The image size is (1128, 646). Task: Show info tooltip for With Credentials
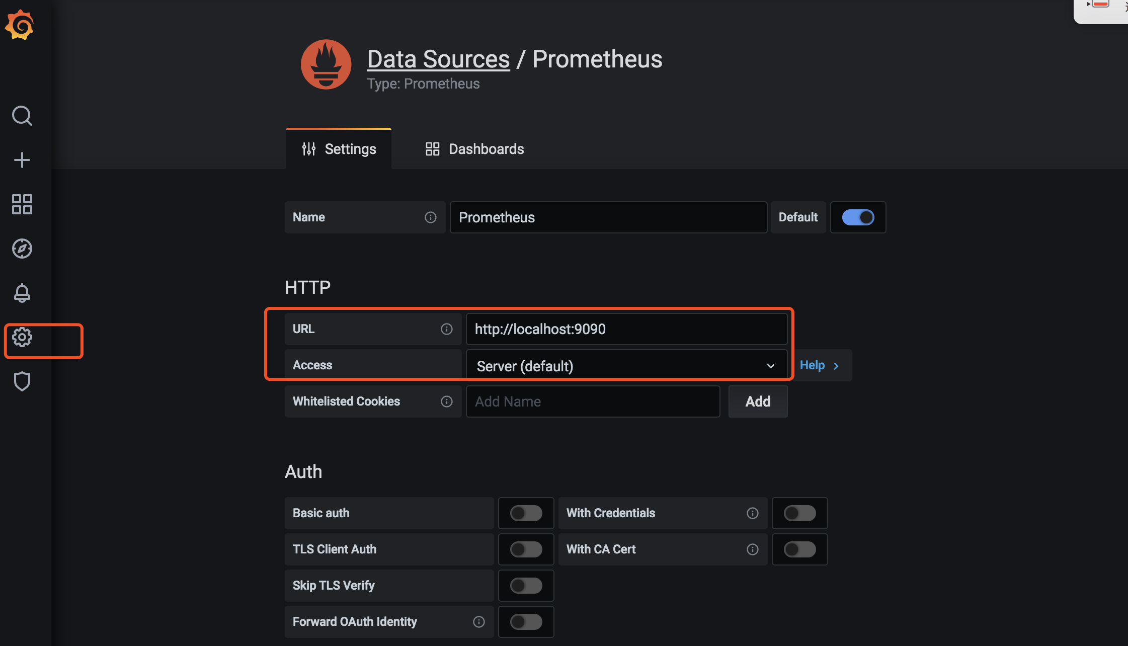tap(753, 513)
